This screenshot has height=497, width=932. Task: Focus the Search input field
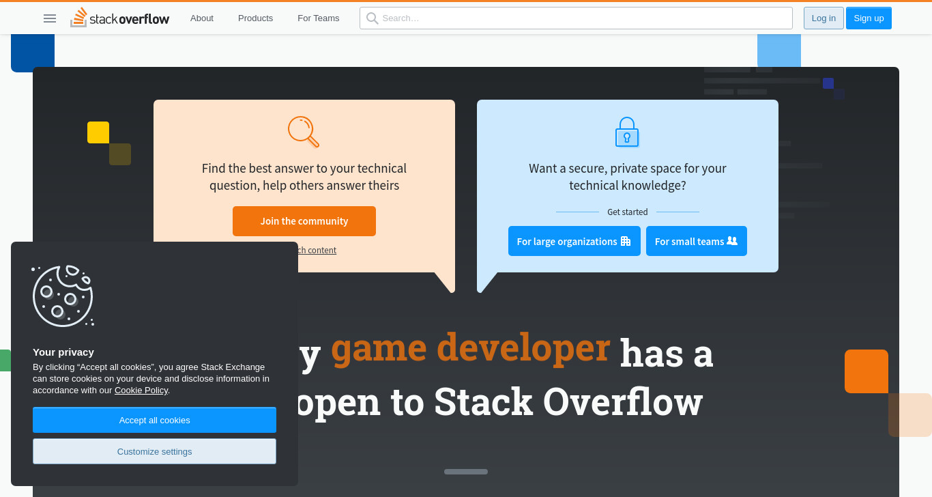[576, 18]
